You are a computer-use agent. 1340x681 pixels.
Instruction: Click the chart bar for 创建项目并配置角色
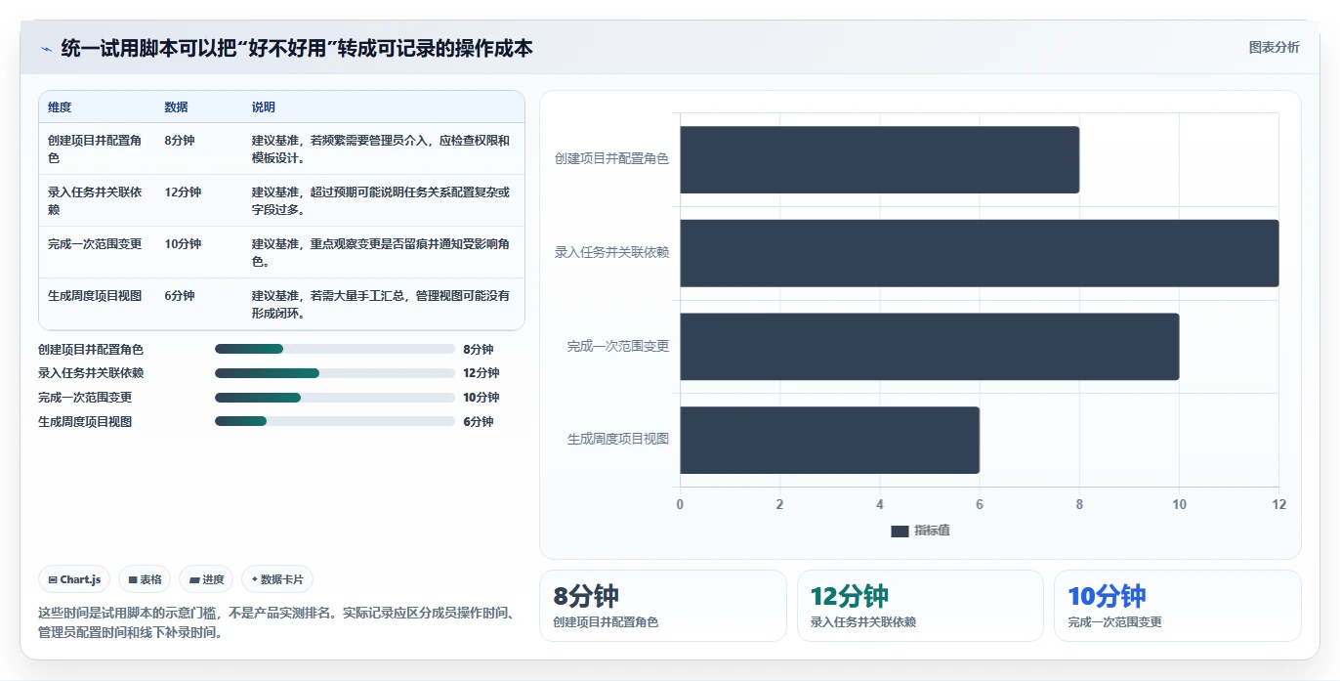tap(879, 159)
